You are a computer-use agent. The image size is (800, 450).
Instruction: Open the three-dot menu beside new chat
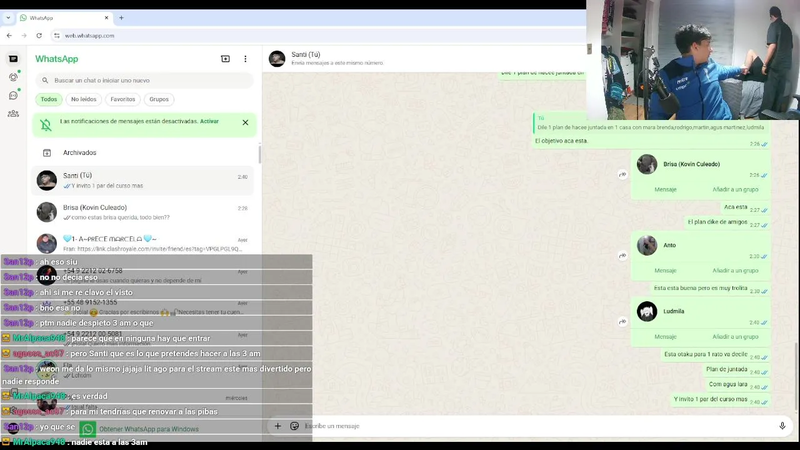coord(245,59)
